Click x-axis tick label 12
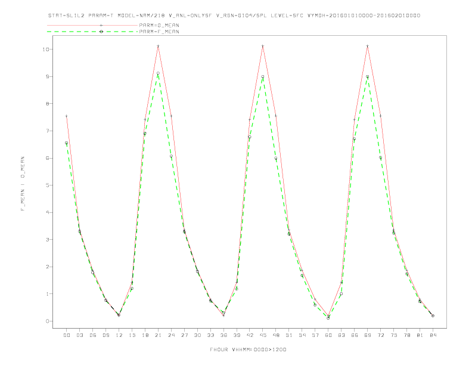 [x=119, y=335]
